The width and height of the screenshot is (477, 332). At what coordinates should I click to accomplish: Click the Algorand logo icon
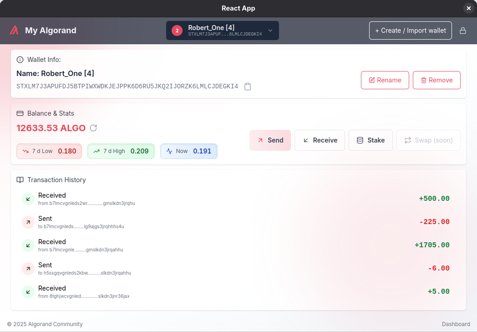[14, 30]
